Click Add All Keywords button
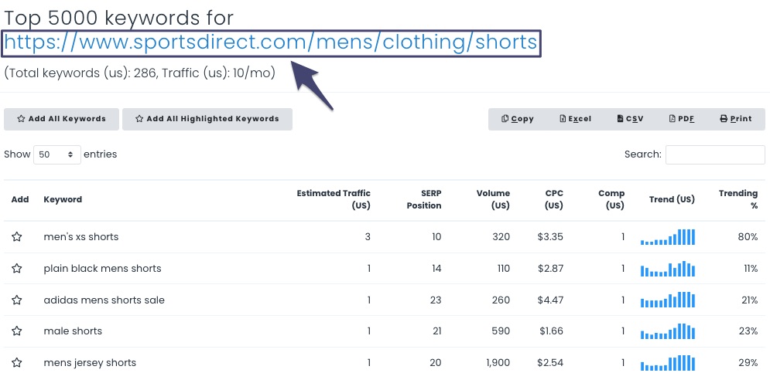 tap(61, 119)
